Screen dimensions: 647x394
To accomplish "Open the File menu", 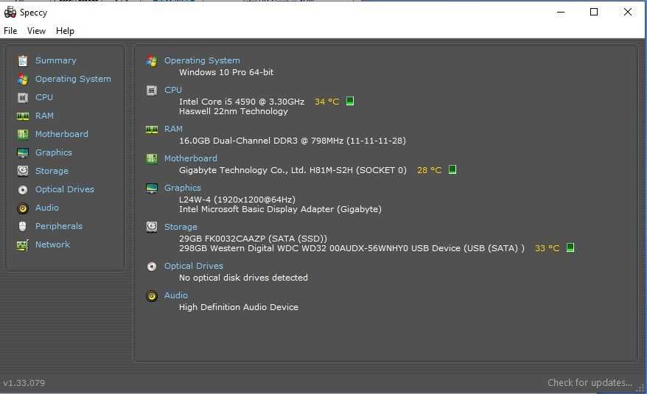I will (x=10, y=31).
